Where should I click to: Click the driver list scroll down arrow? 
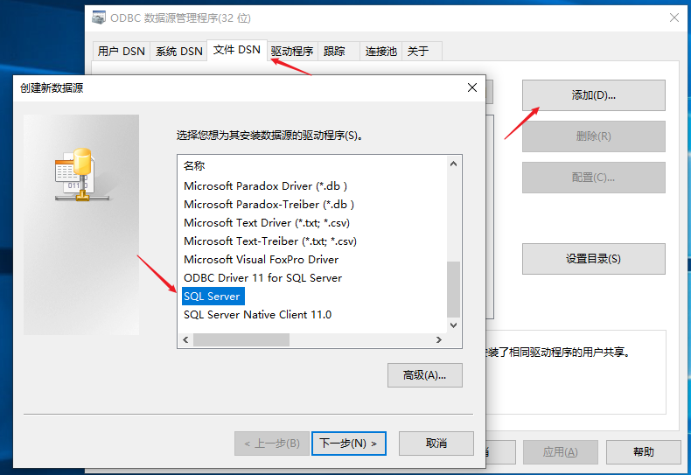[x=453, y=325]
